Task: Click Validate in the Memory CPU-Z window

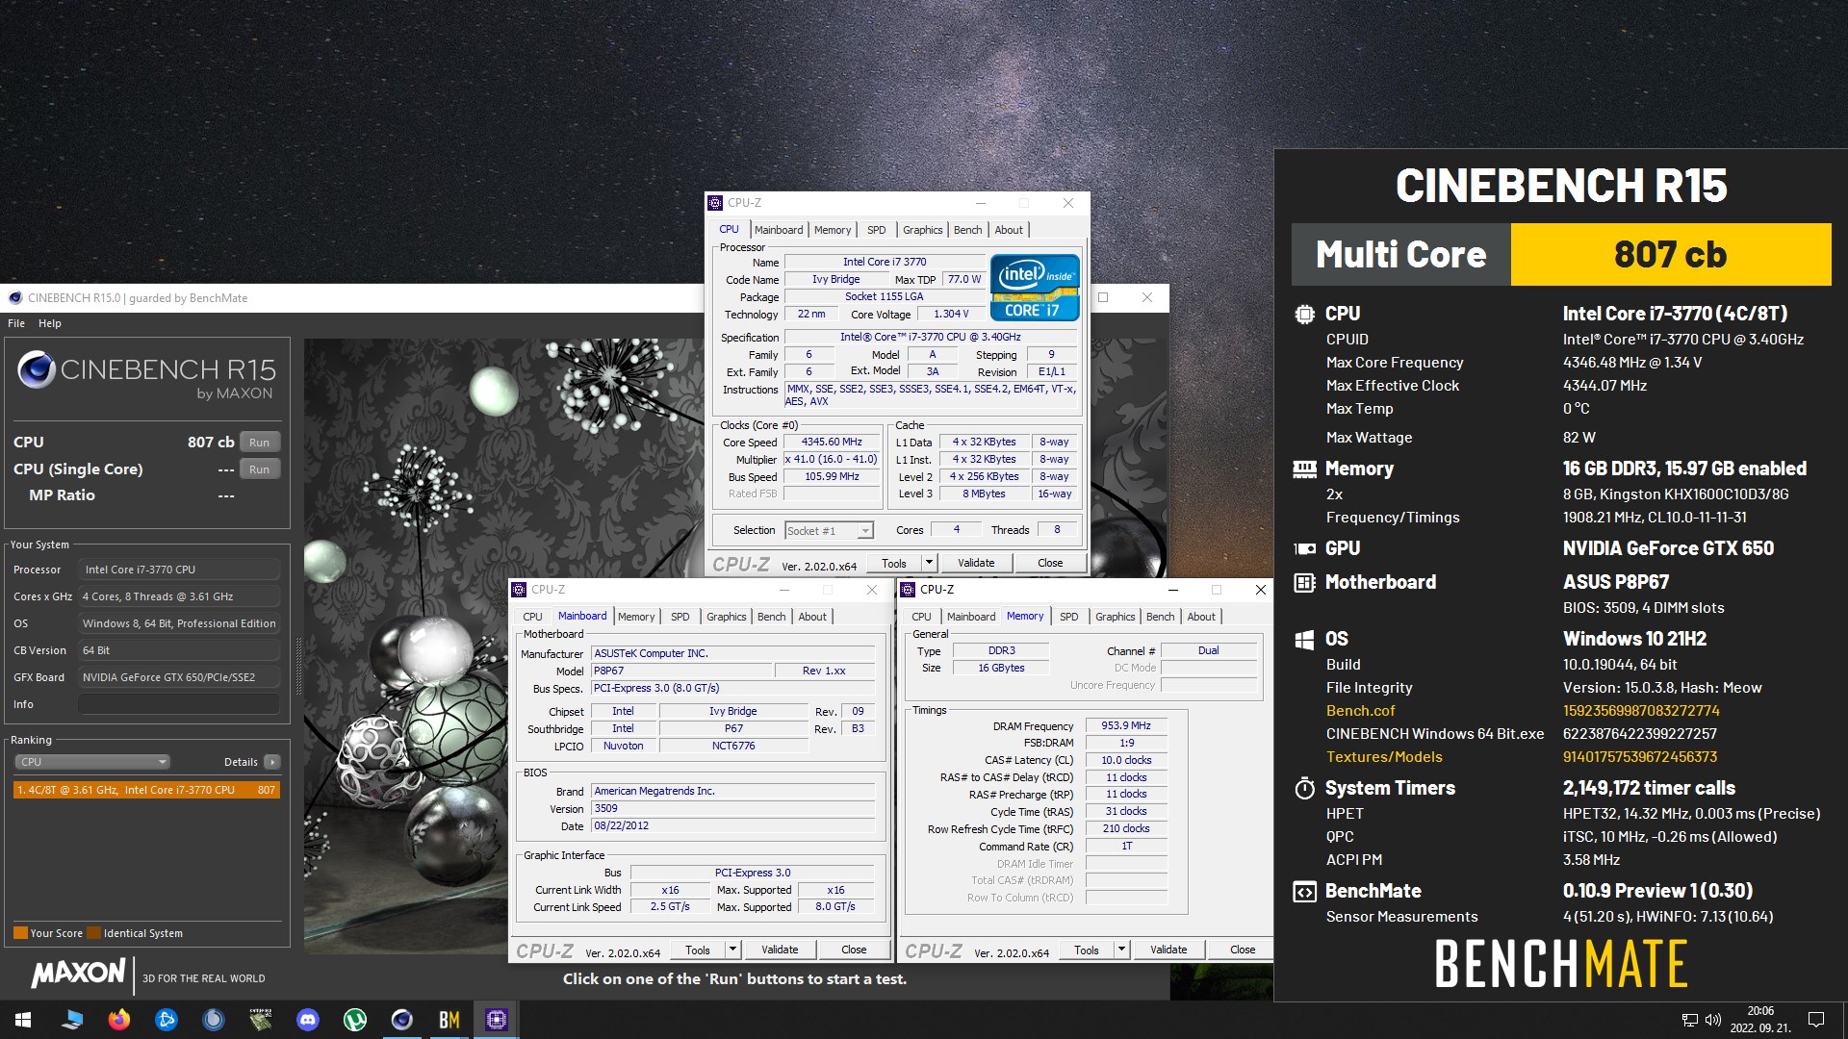Action: tap(1168, 950)
